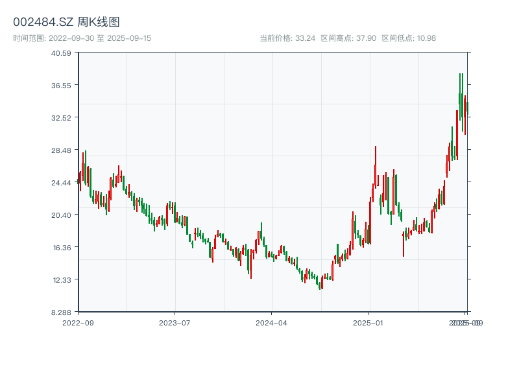The height and width of the screenshot is (389, 519).
Task: Click the y-axis label 16.36
Action: pyautogui.click(x=62, y=248)
